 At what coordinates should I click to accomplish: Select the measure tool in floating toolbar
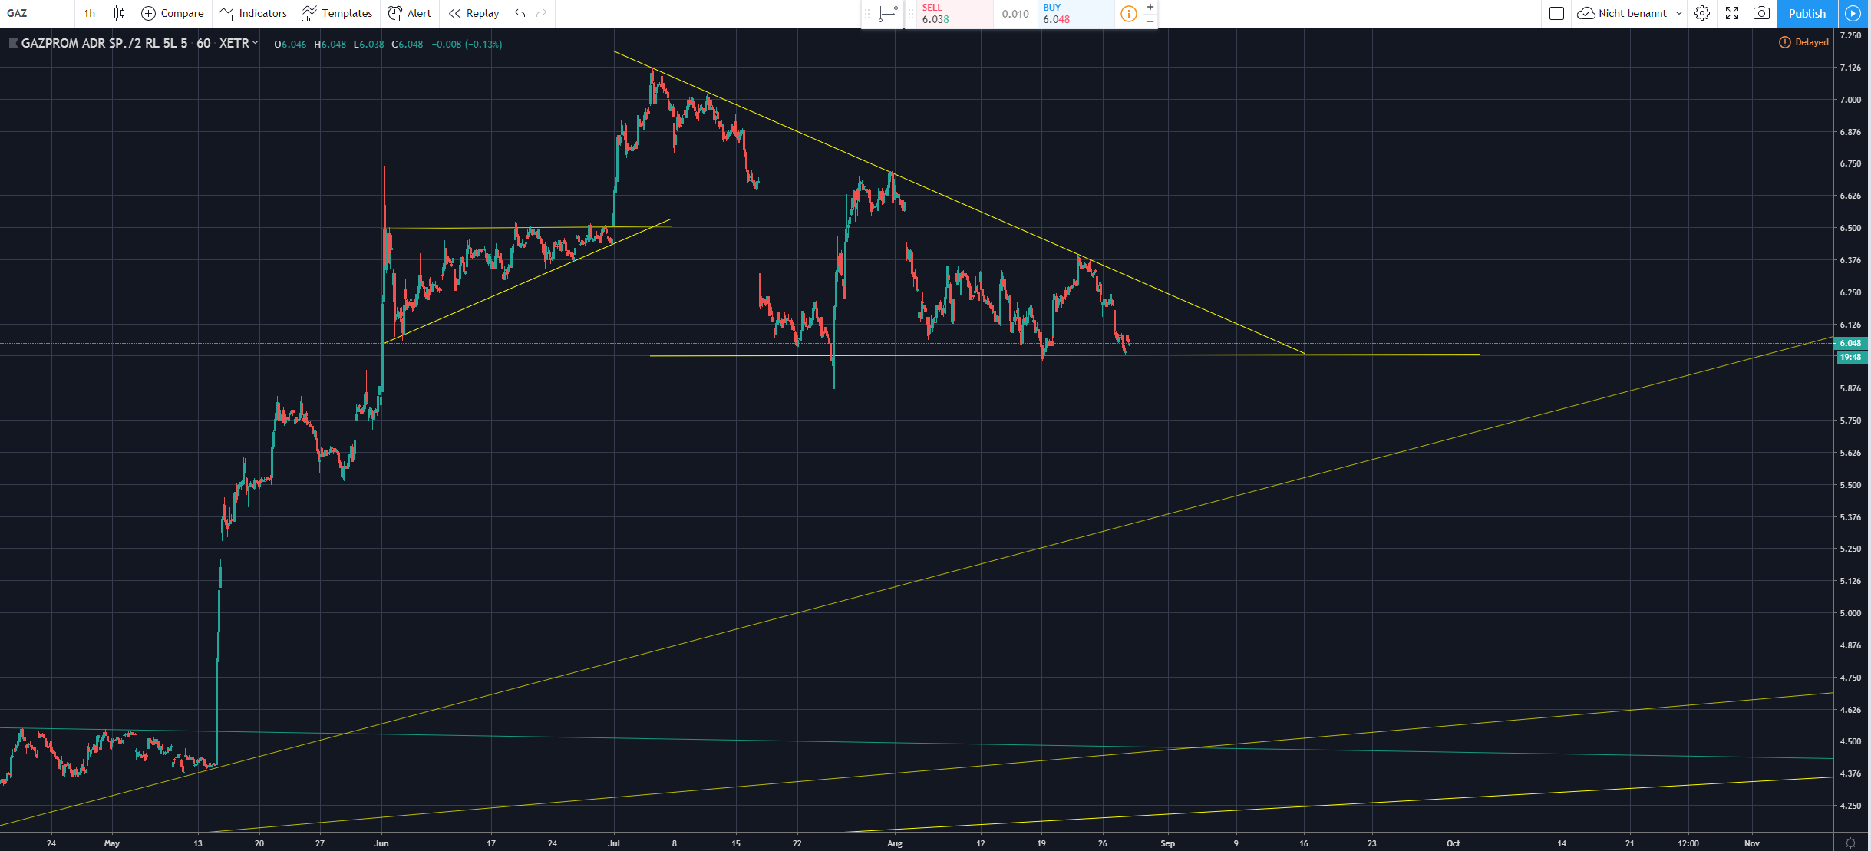point(888,14)
